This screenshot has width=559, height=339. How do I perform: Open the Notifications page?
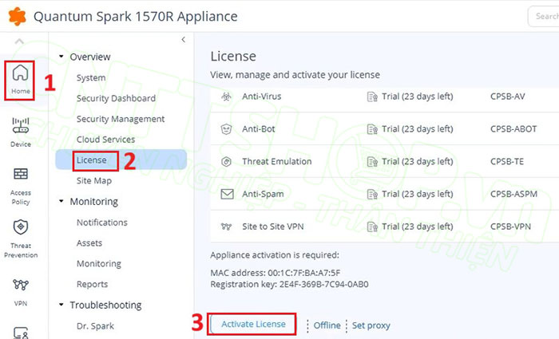click(x=102, y=223)
